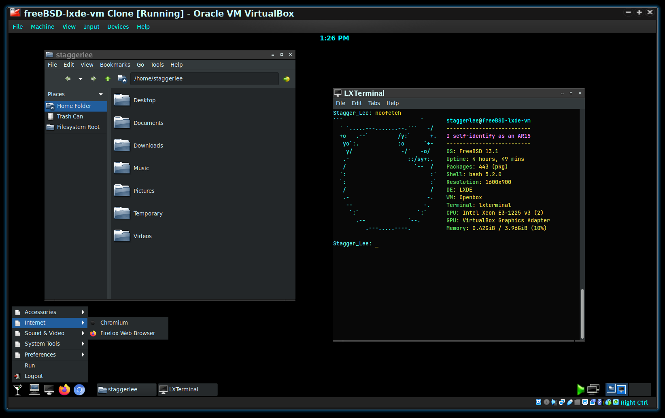Launch file manager from panel computer icon

tap(34, 390)
